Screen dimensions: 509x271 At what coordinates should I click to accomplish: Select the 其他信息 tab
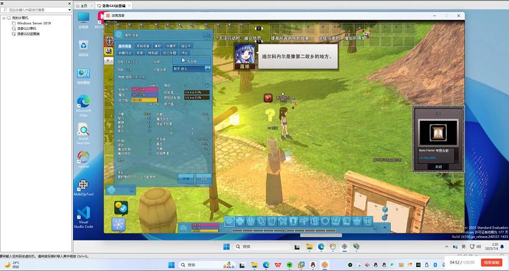click(143, 46)
